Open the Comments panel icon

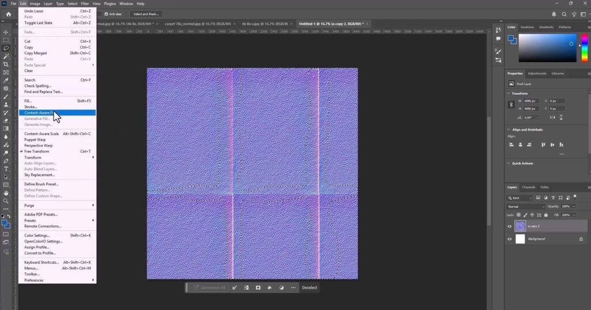click(x=498, y=39)
